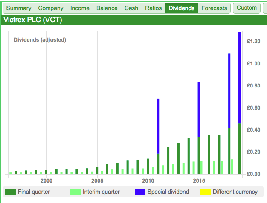Viewport: 267px width, 203px height.
Task: Click the Interim quarter legend label
Action: [101, 192]
